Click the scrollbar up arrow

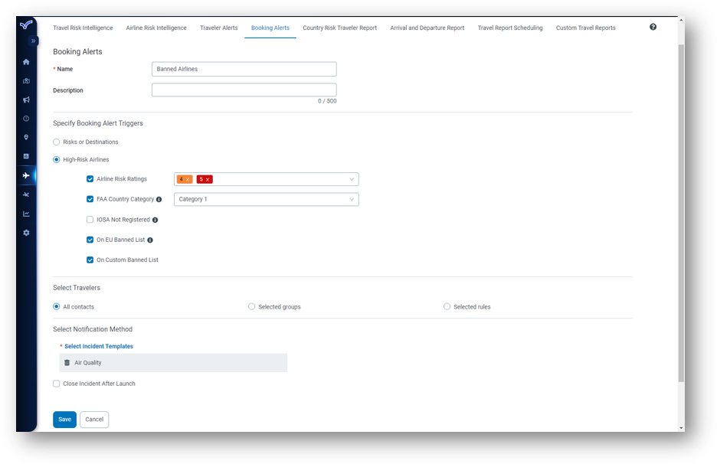(681, 20)
